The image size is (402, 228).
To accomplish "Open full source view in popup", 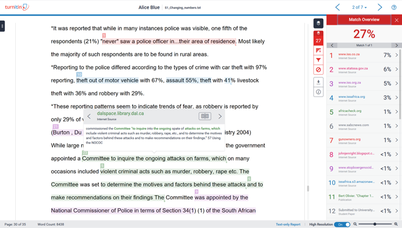I will tap(205, 116).
